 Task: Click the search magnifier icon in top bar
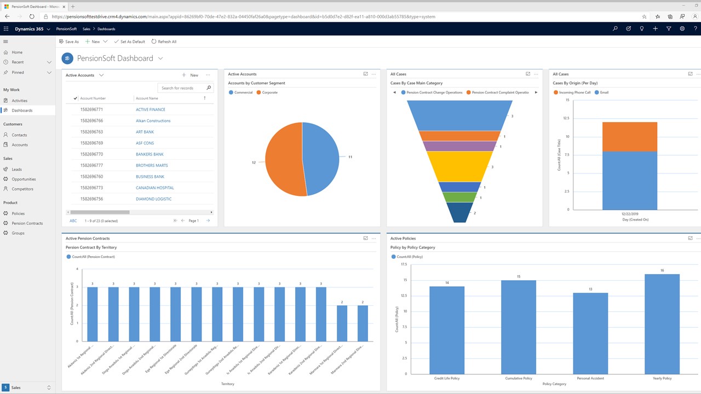[615, 28]
